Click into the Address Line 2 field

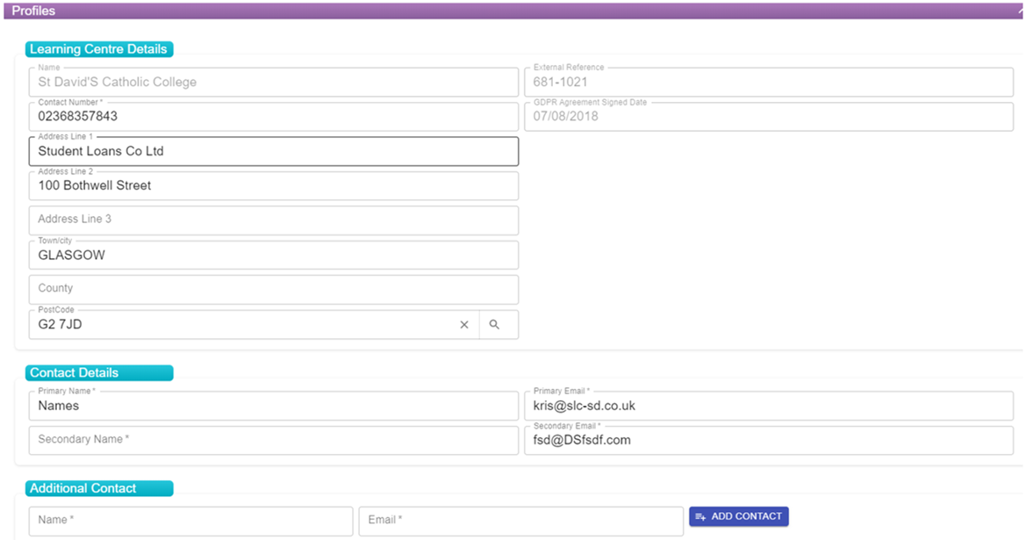click(x=274, y=186)
